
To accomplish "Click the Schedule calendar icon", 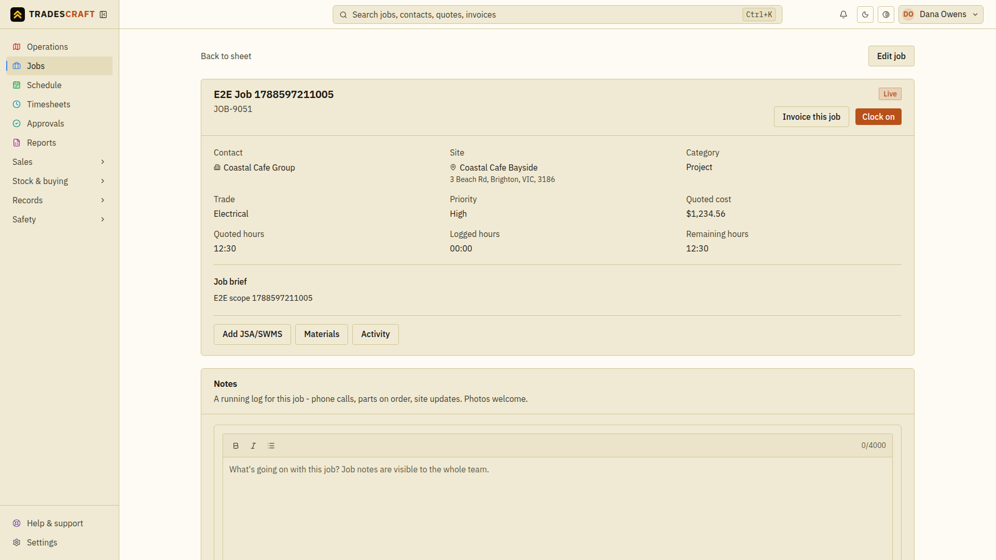I will [x=17, y=85].
